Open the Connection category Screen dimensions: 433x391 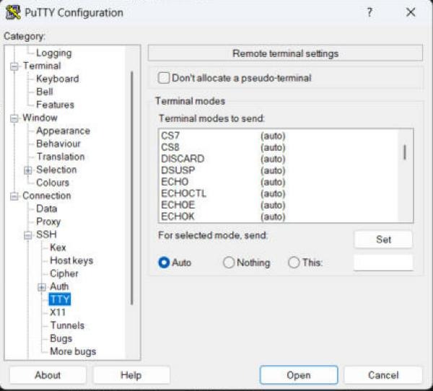click(x=47, y=195)
